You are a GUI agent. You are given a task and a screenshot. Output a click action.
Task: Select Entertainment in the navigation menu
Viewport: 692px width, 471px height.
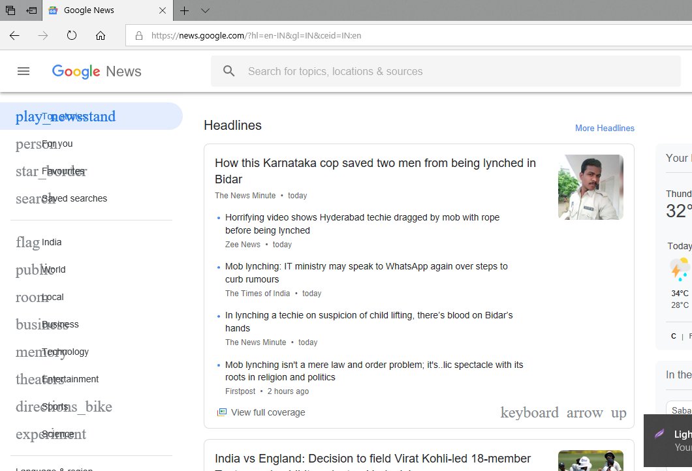click(71, 379)
